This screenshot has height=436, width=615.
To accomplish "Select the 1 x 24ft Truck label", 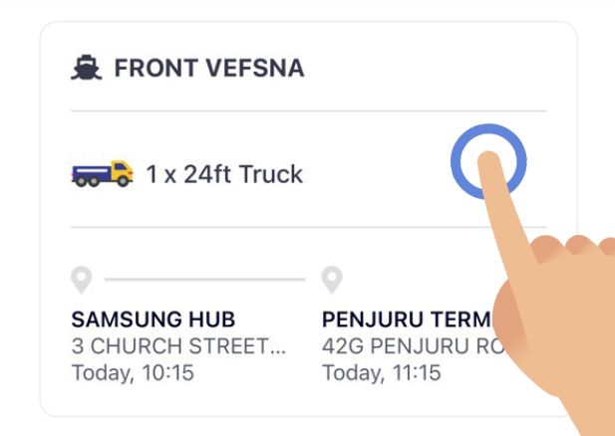I will [224, 174].
